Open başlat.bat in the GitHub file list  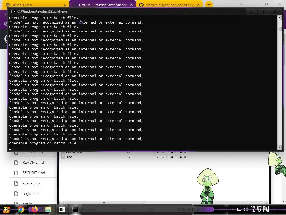[30, 193]
